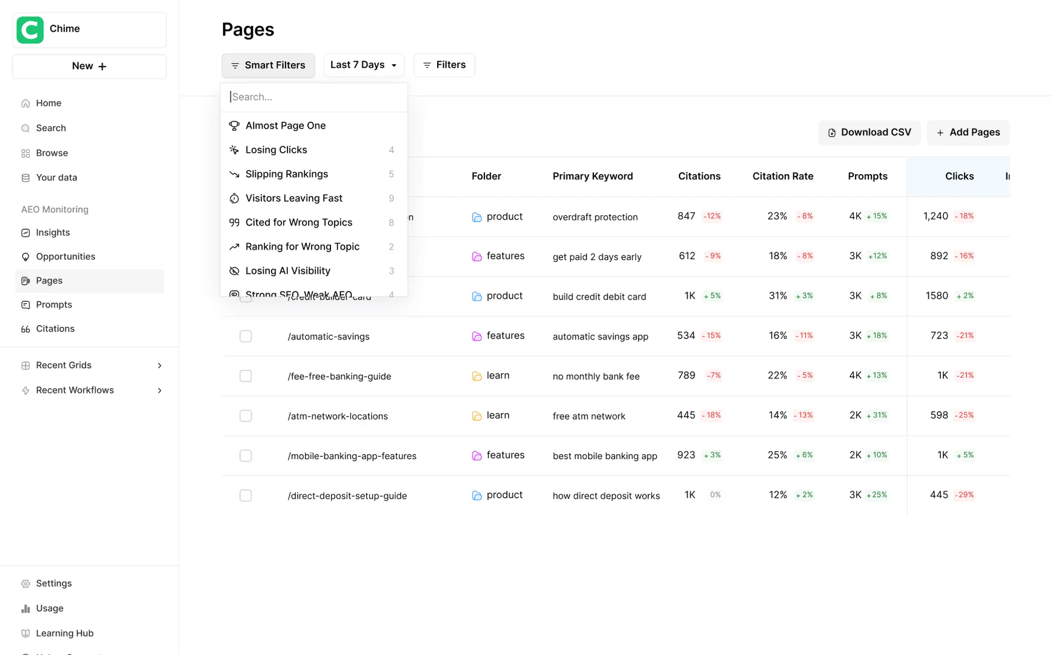1052x655 pixels.
Task: Click the Clicks column header
Action: click(959, 176)
